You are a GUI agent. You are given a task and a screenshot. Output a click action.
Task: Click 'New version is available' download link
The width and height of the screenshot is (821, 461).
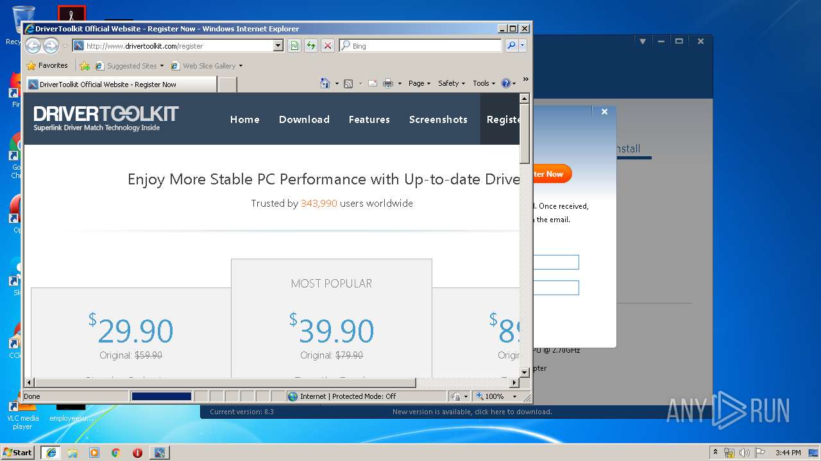coord(472,412)
